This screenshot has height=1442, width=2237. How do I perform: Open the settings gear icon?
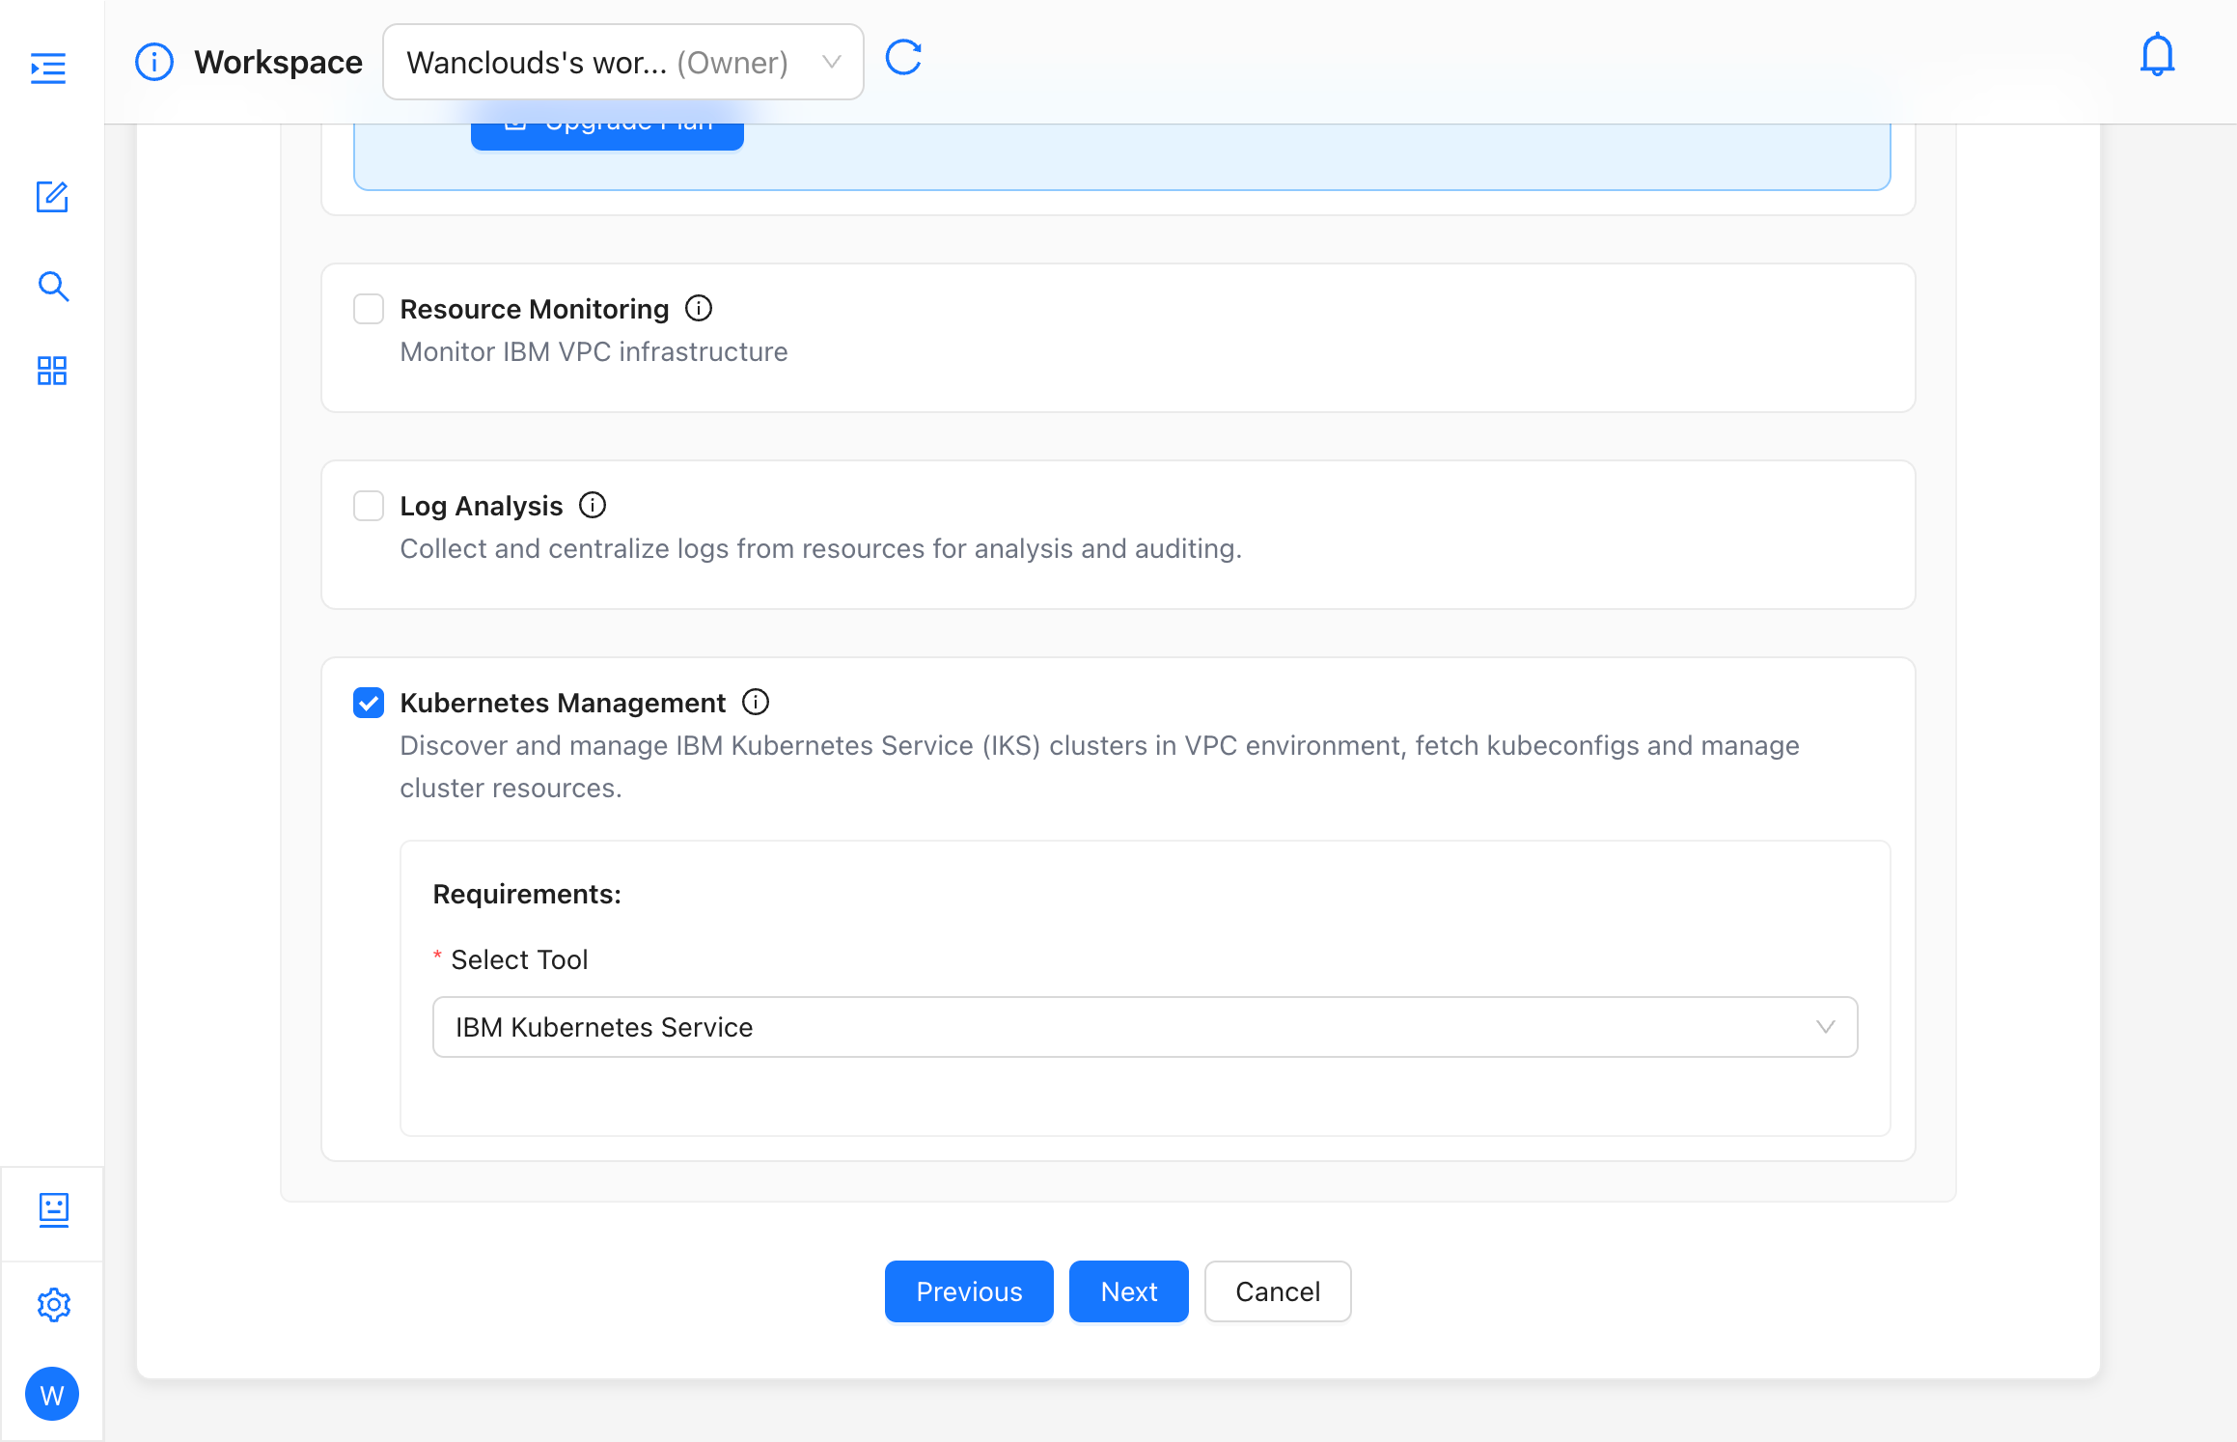[x=54, y=1305]
